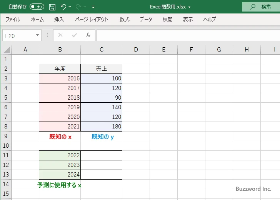
Task: Click the red 既知の x label cell
Action: pyautogui.click(x=60, y=137)
